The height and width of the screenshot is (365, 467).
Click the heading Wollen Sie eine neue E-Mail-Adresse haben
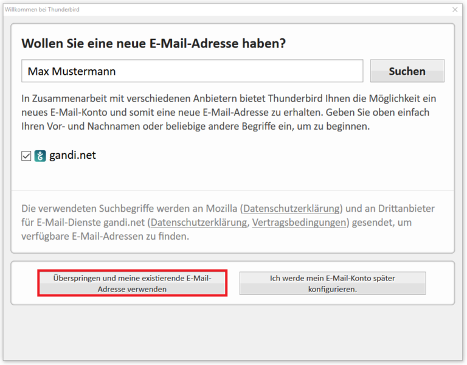154,44
